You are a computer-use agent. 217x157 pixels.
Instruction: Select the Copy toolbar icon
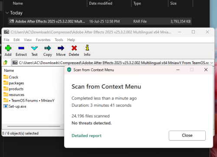pos(48,48)
